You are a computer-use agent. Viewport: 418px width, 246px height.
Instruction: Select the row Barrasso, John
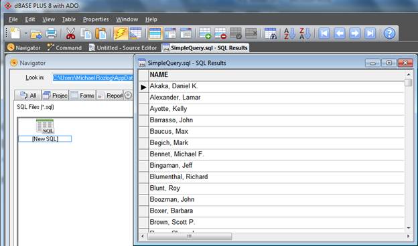277,120
